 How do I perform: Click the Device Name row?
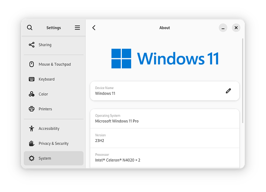[165, 91]
